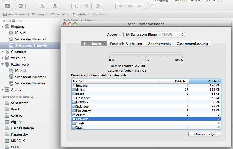Click the add contact toolbar icon
This screenshot has width=233, height=149.
(x=42, y=6)
